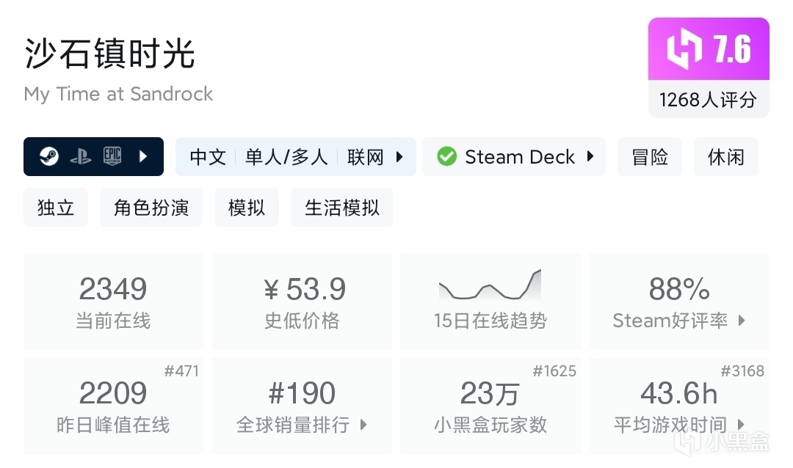This screenshot has width=793, height=468.
Task: Select the 独立 genre tag
Action: click(x=56, y=208)
